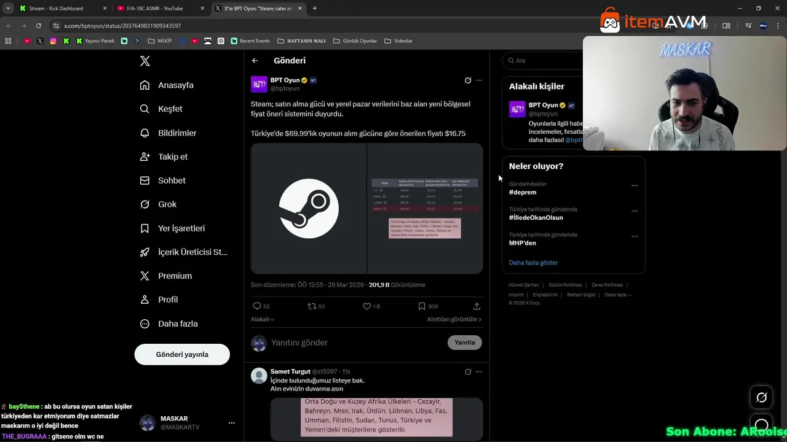787x442 pixels.
Task: Open the tab search chevron
Action: coord(8,9)
